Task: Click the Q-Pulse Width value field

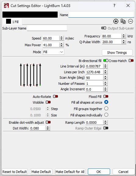Action: [x=112, y=42]
